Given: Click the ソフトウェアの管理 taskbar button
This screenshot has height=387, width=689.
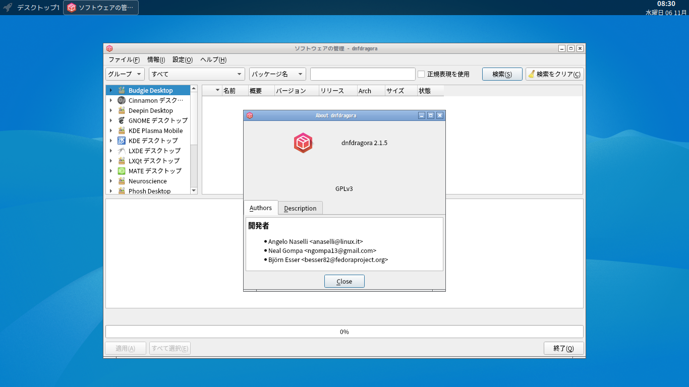Looking at the screenshot, I should (x=101, y=8).
